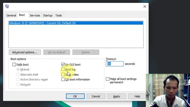Close the System Configuration dialog
Viewport: 190px width, 107px height.
(x=145, y=7)
